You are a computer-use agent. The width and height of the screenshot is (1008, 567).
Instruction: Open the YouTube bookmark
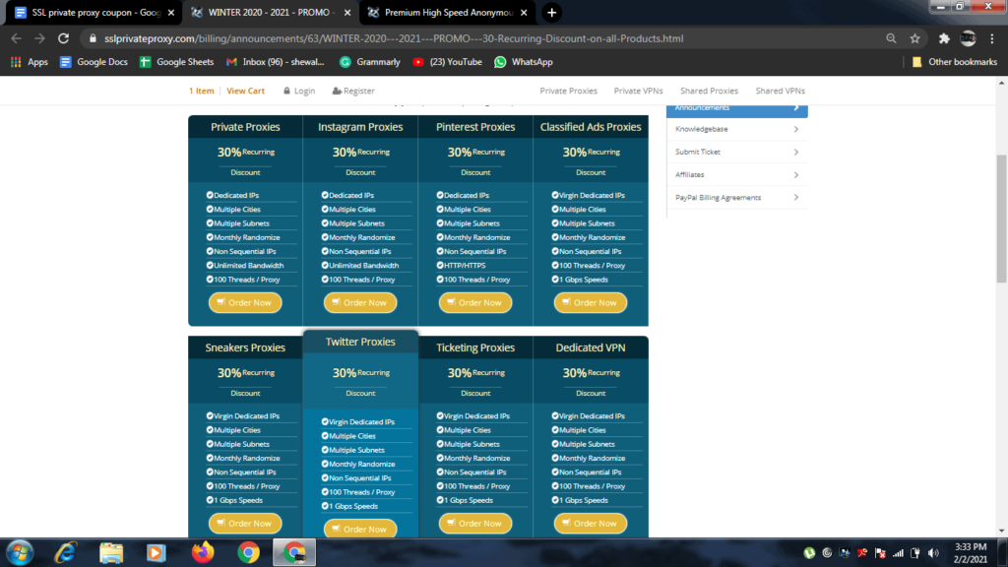[448, 62]
